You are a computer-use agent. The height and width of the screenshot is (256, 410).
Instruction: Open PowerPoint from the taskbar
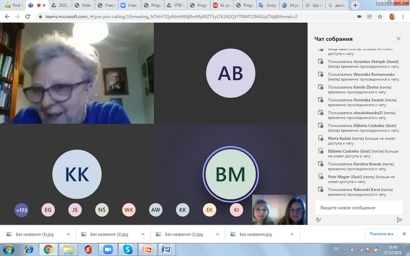click(x=147, y=249)
